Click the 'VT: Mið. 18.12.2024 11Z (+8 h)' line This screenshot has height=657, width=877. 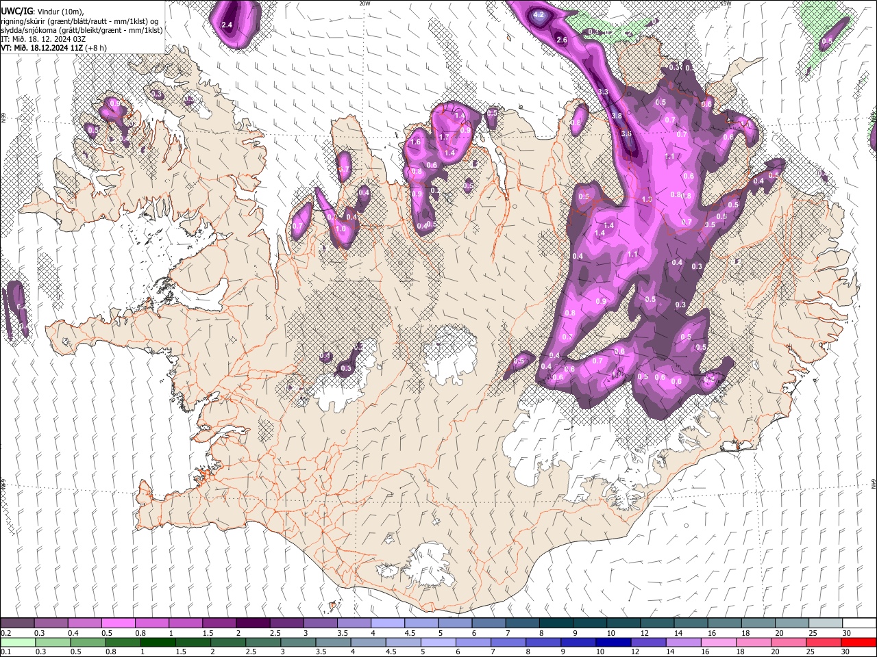click(x=54, y=48)
